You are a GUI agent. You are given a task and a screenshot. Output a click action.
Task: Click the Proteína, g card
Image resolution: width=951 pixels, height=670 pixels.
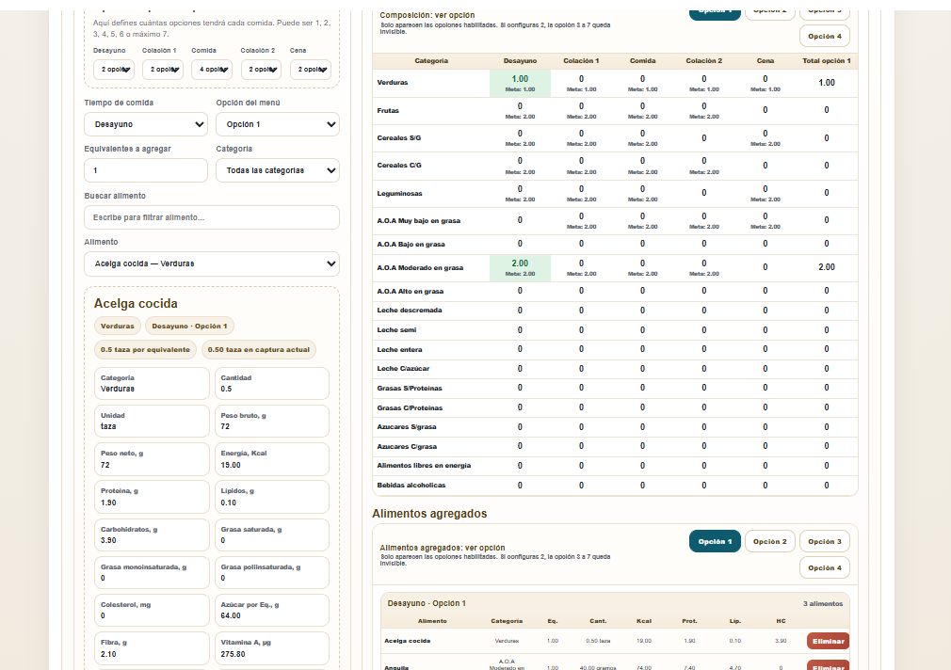[152, 497]
